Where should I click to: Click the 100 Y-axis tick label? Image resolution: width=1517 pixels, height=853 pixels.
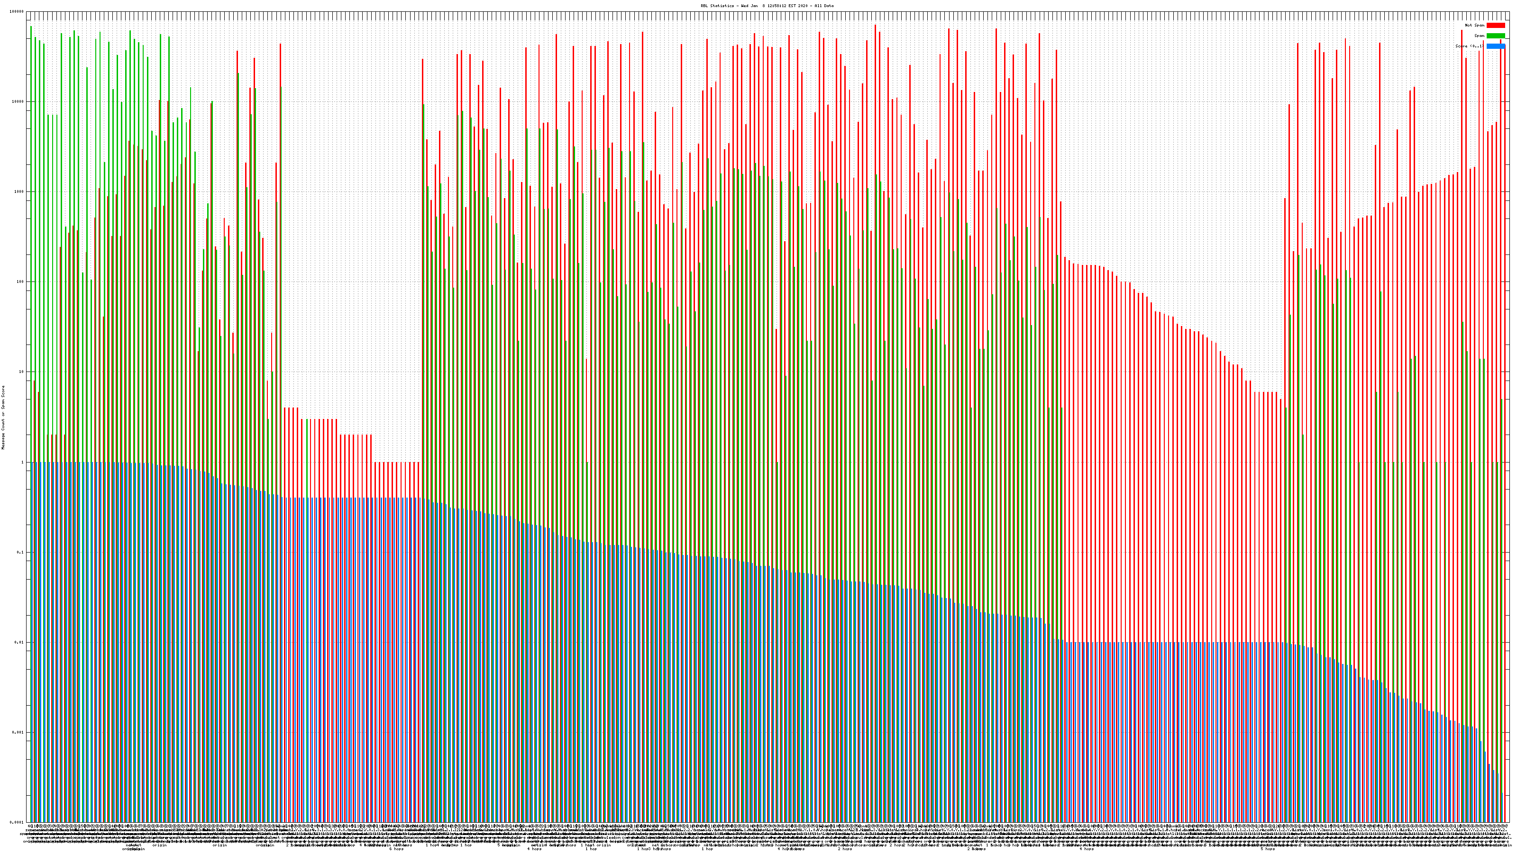pos(20,282)
